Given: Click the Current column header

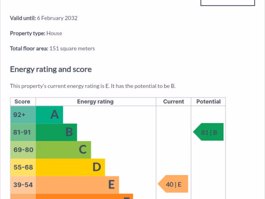Looking at the screenshot, I should tap(174, 102).
